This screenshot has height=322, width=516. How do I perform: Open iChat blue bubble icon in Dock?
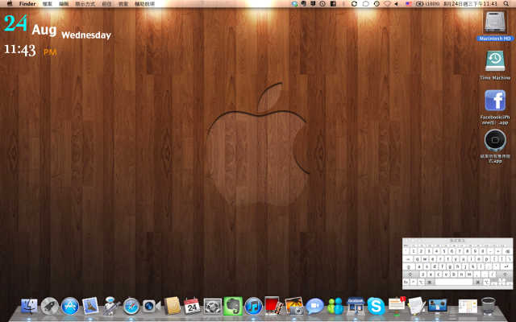[314, 306]
